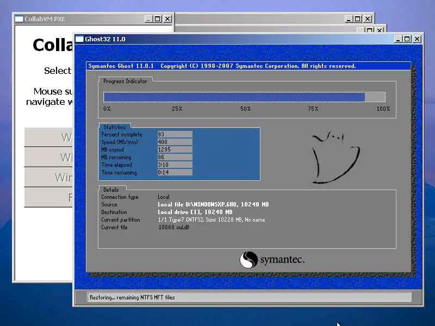The image size is (435, 326).
Task: Close the CollabVM PXE window
Action: point(167,19)
